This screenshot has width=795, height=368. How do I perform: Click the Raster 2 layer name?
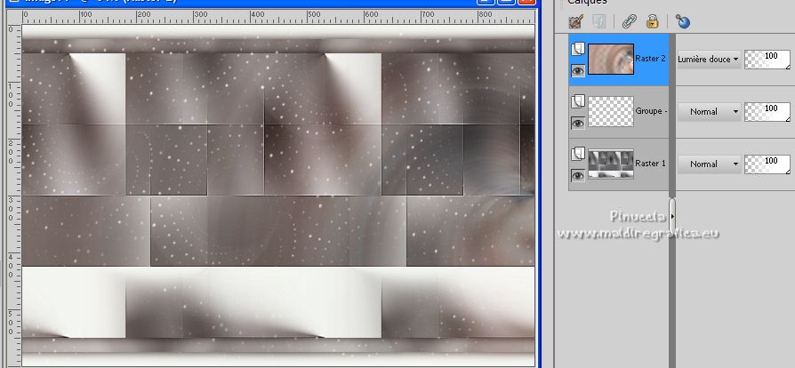pos(650,59)
